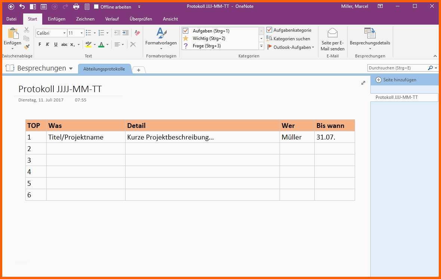Add a new section with the plus tab
Screen dimensions: 441x279
pyautogui.click(x=139, y=70)
